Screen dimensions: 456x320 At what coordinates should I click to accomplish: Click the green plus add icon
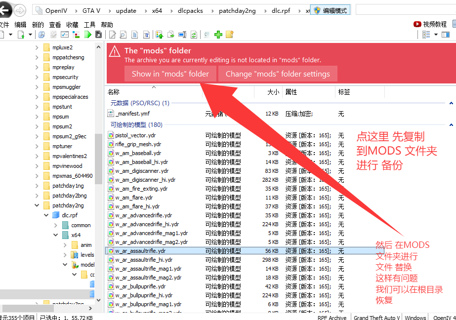pos(218,35)
